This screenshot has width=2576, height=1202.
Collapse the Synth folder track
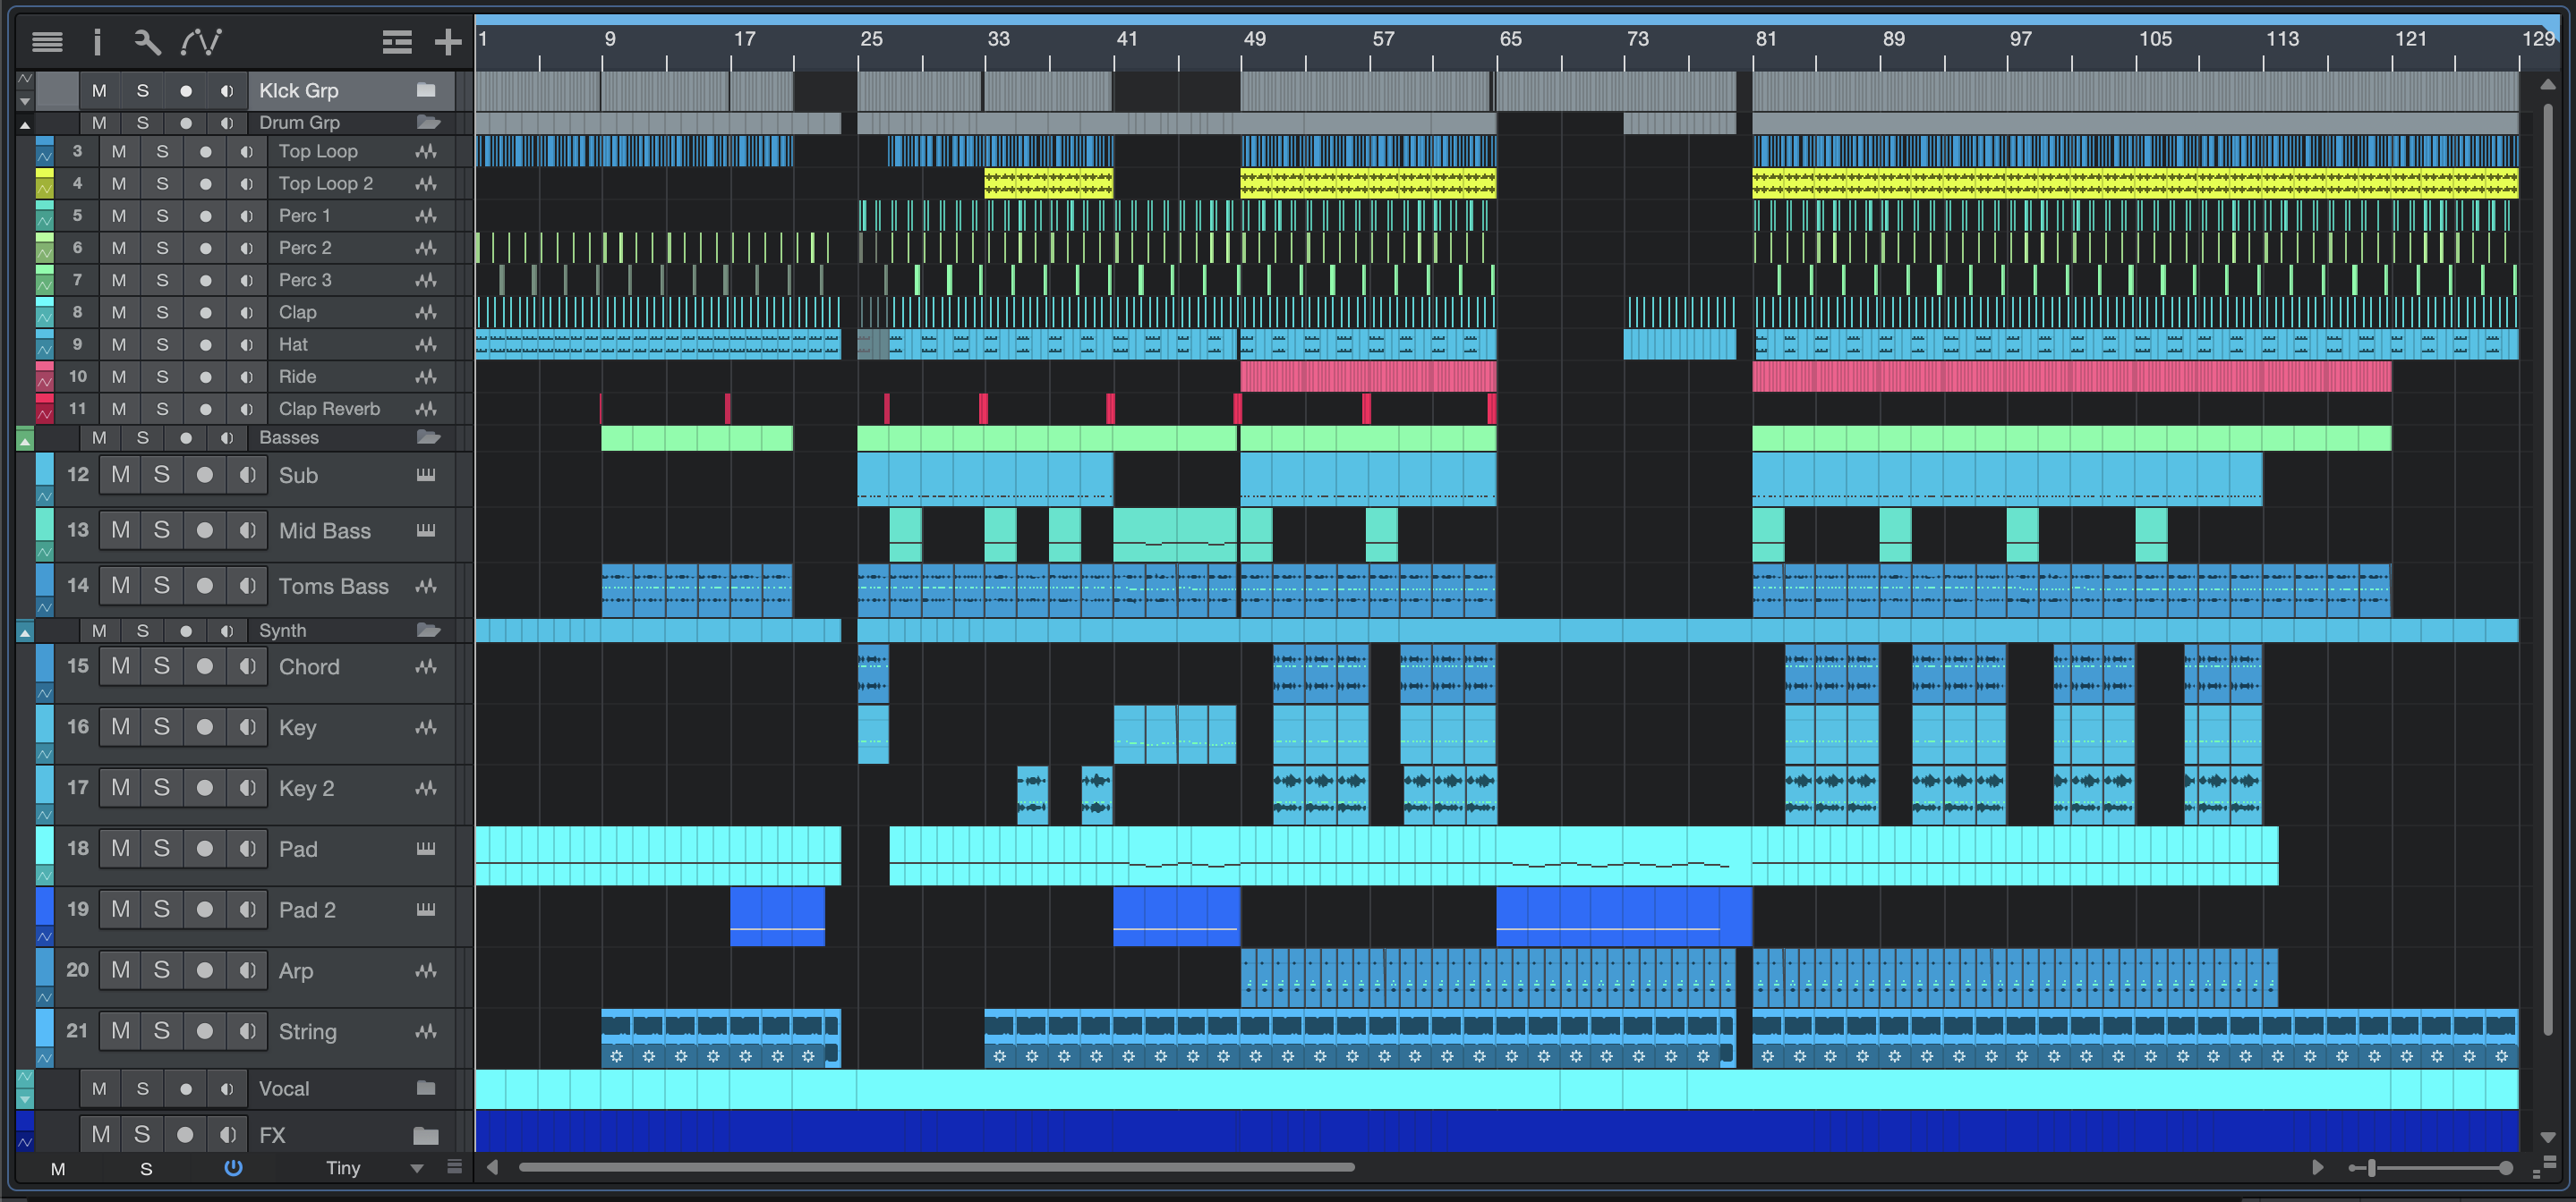25,631
